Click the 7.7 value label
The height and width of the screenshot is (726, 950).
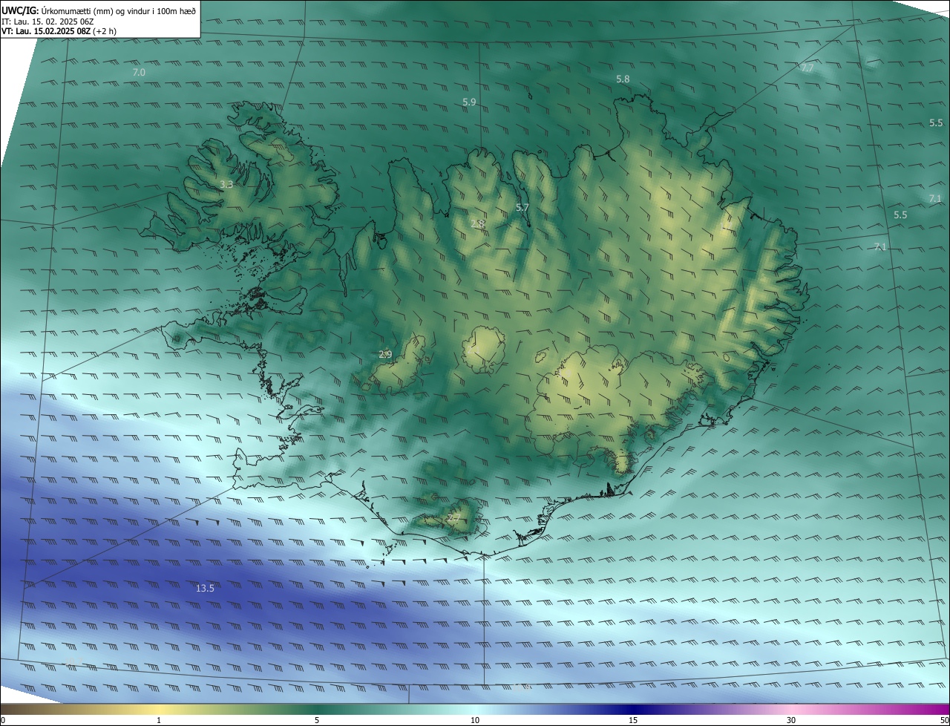(x=807, y=68)
